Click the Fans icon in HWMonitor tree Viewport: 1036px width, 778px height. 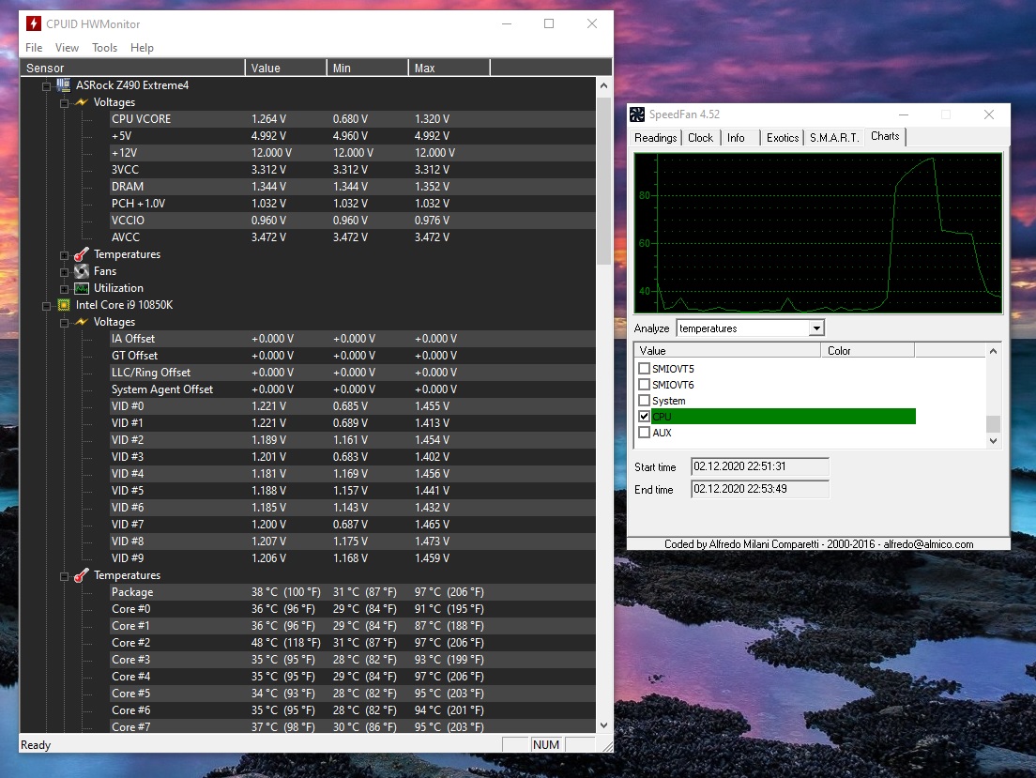click(x=82, y=271)
